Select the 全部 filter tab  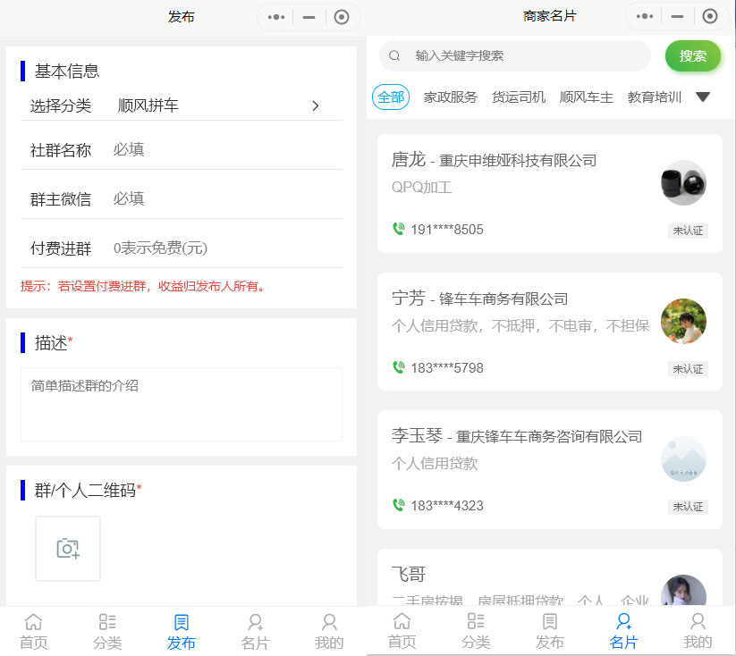pos(391,97)
